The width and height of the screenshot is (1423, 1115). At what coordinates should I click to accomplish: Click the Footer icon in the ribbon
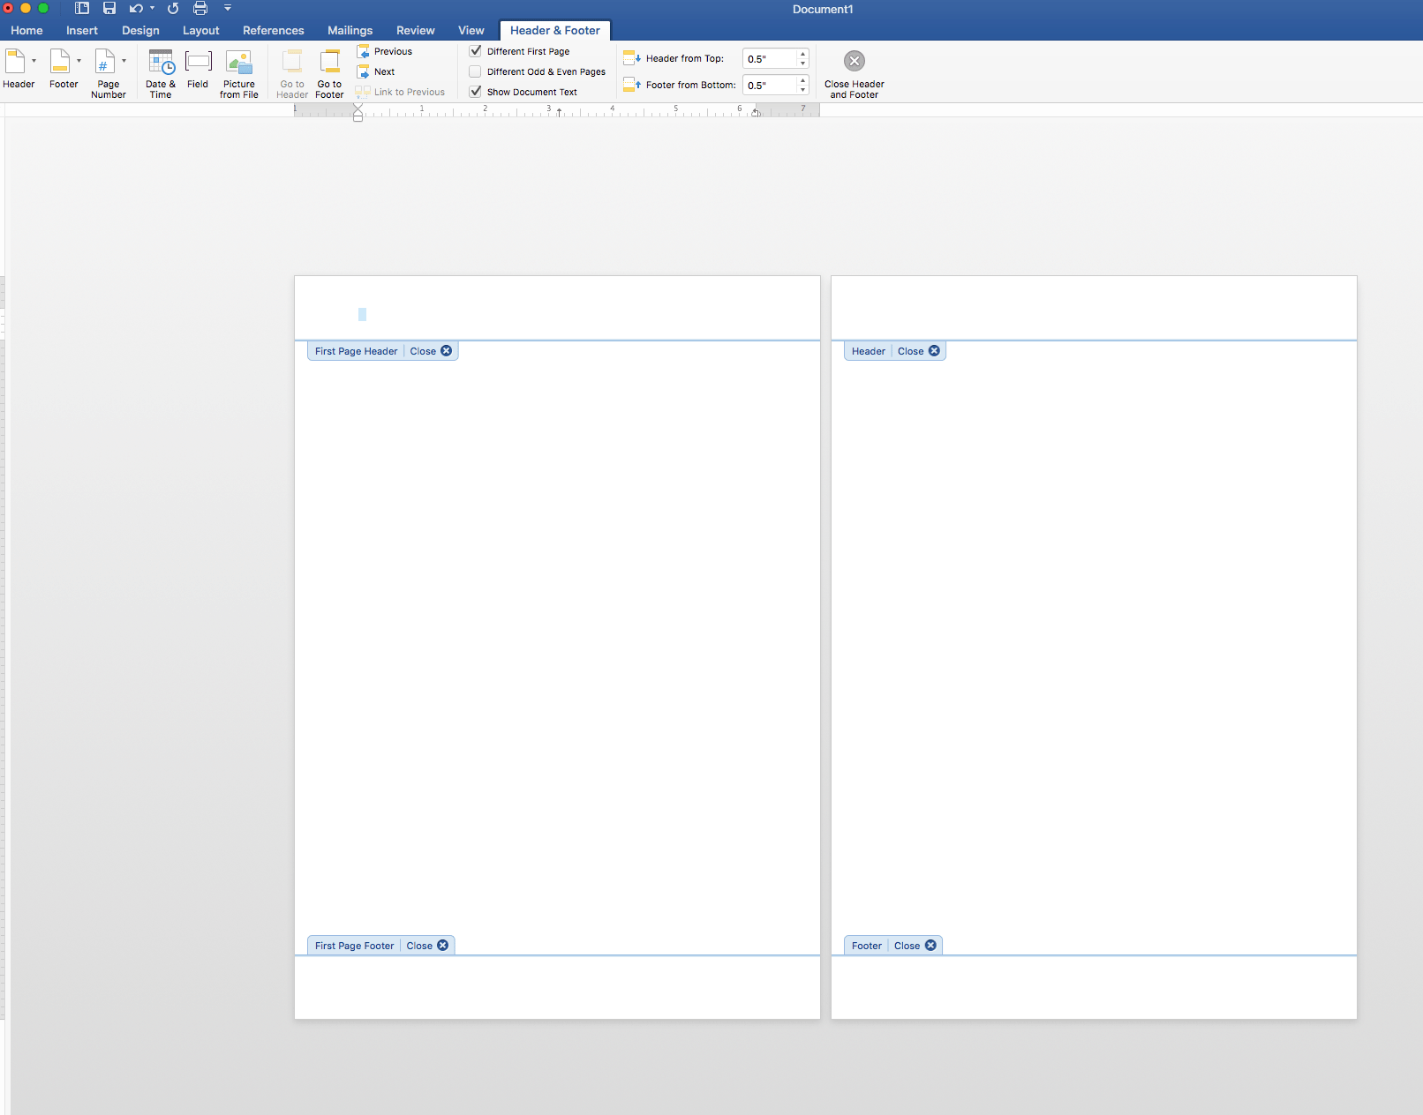[x=59, y=62]
